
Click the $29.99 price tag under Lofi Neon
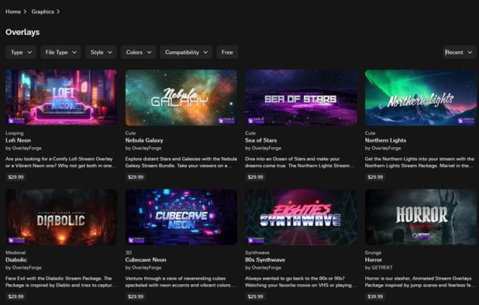[16, 177]
